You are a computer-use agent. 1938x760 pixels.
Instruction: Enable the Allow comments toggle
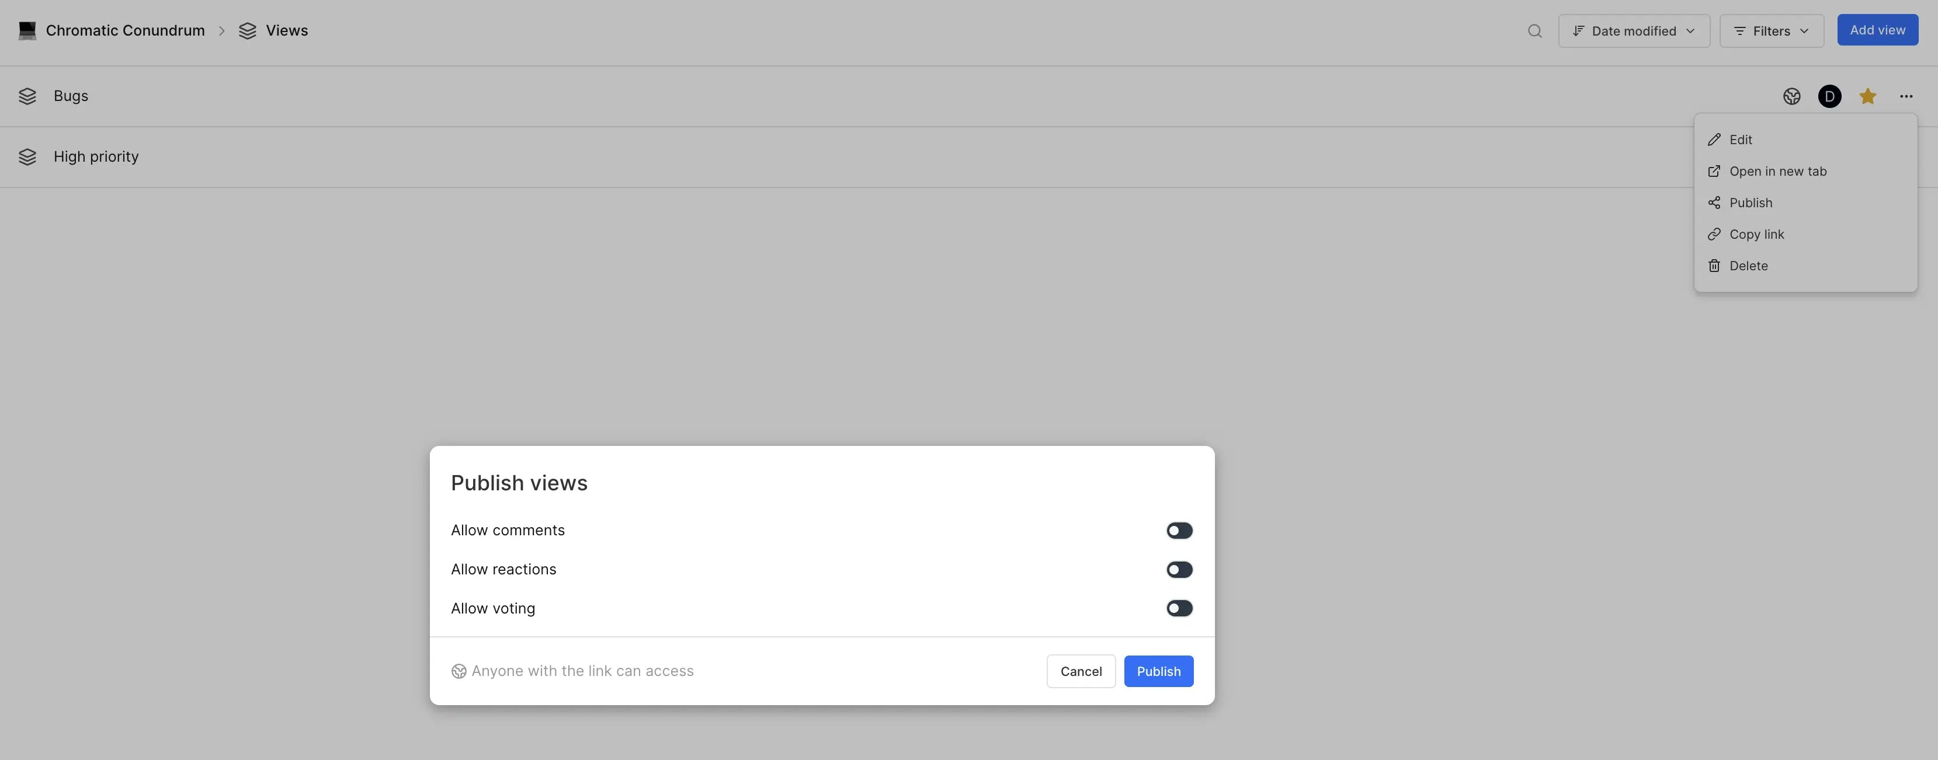(1179, 530)
